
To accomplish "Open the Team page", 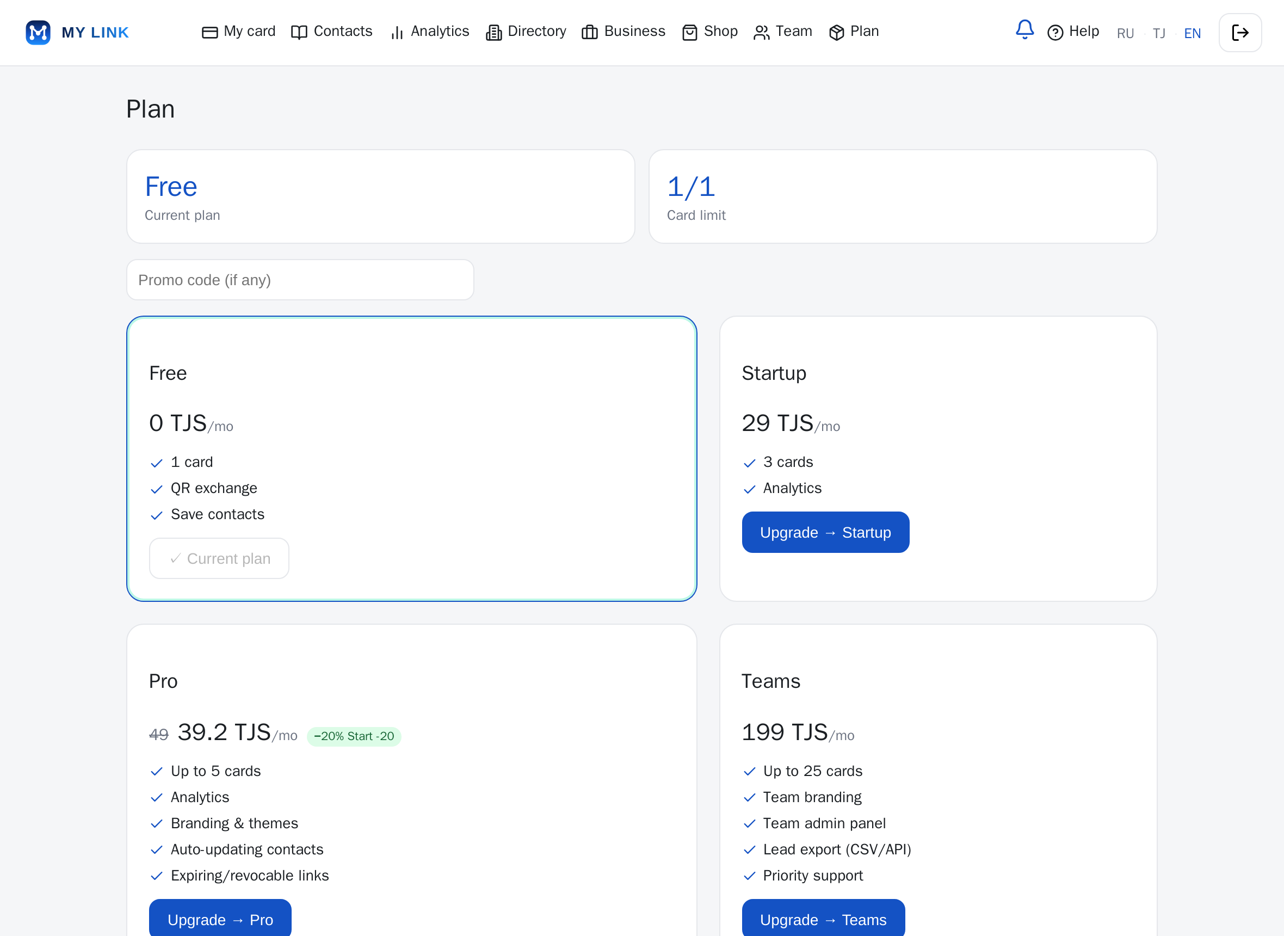I will click(x=783, y=32).
